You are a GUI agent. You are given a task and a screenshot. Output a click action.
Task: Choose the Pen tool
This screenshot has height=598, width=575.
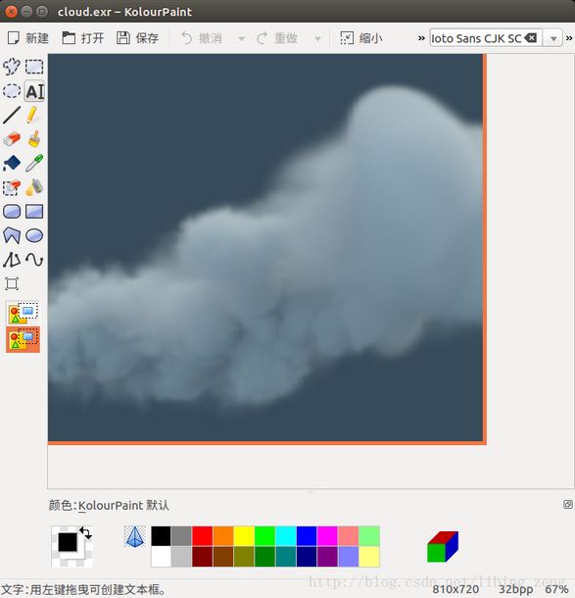[33, 115]
